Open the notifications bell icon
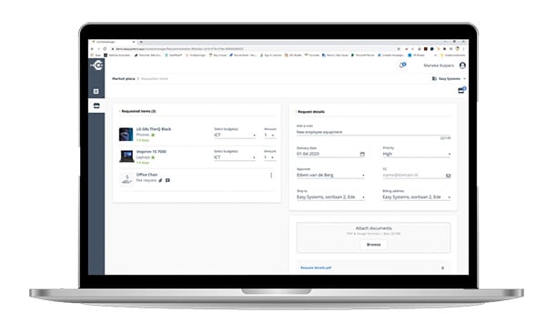This screenshot has width=546, height=332. point(402,65)
